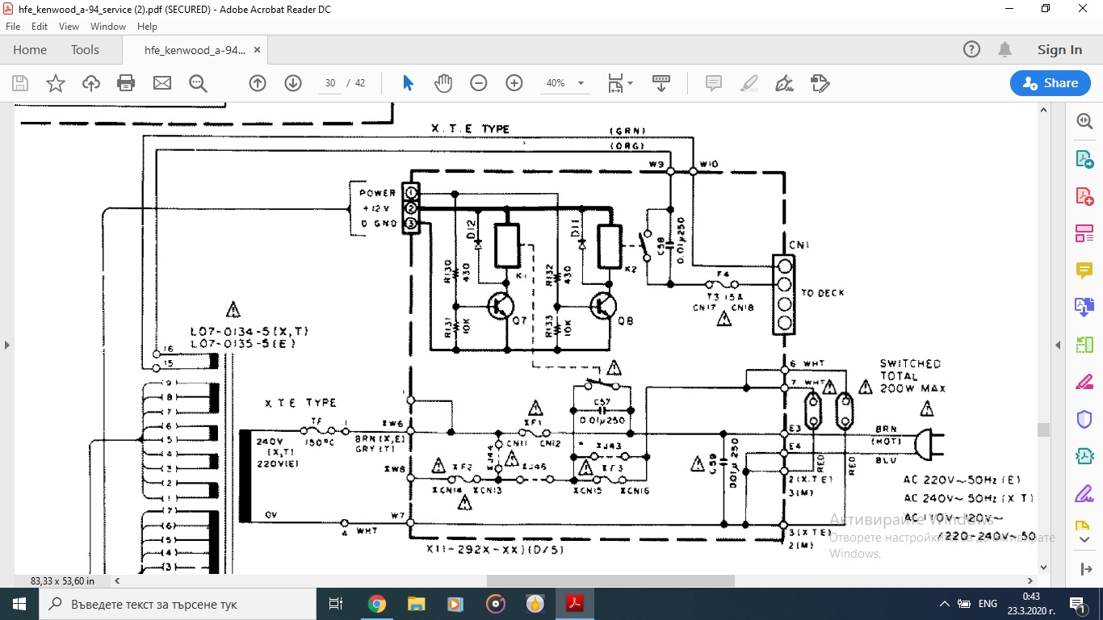The height and width of the screenshot is (620, 1103).
Task: Go to the next page arrow
Action: pos(293,83)
